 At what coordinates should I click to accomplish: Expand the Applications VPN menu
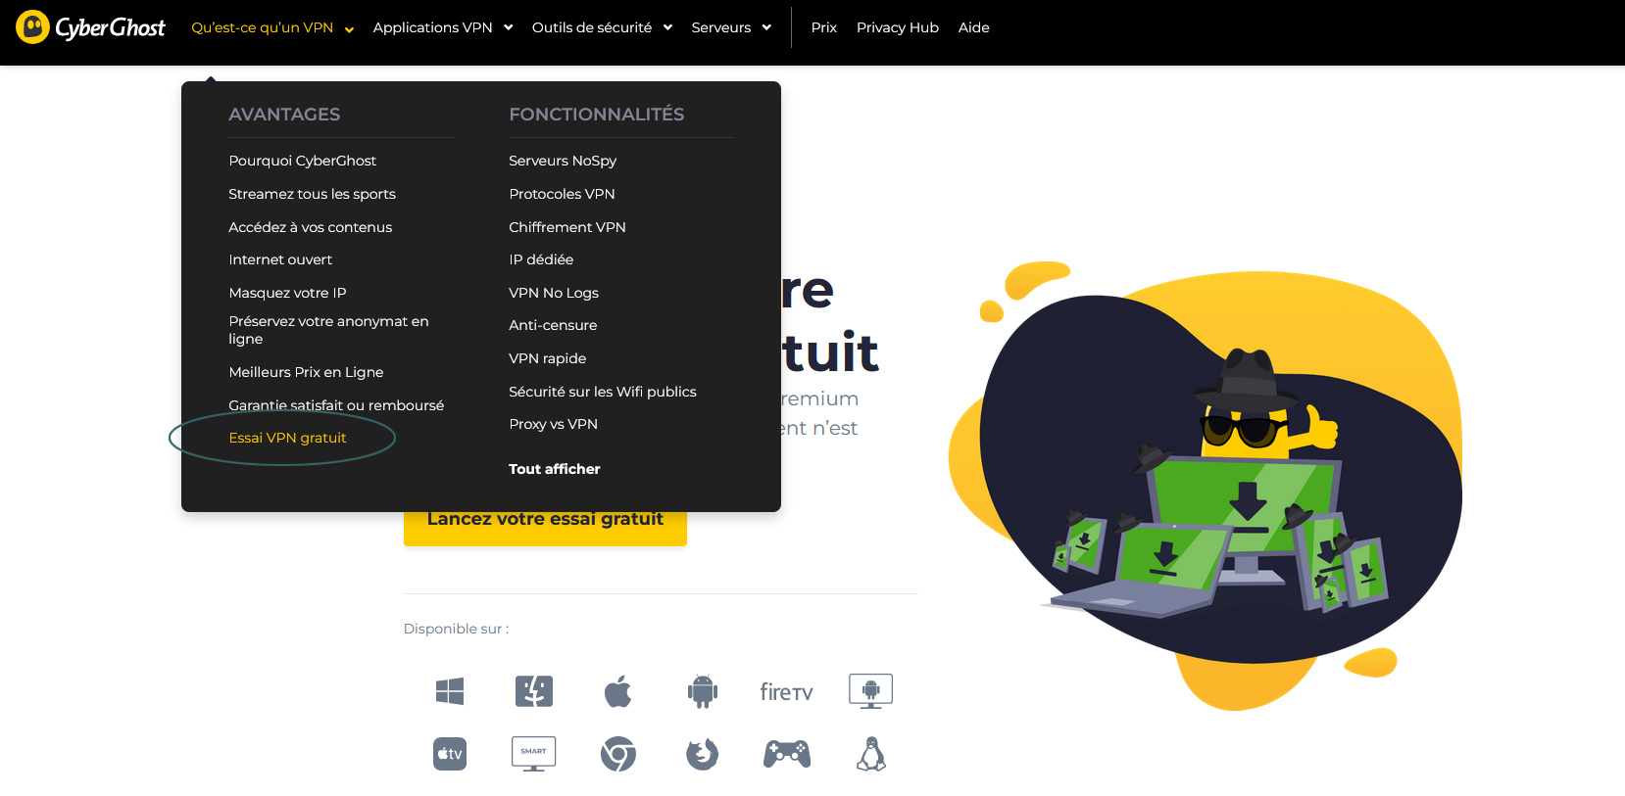tap(443, 27)
